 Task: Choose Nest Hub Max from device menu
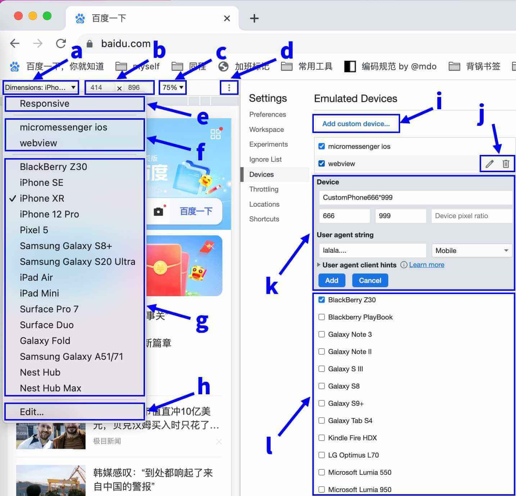coord(75,388)
